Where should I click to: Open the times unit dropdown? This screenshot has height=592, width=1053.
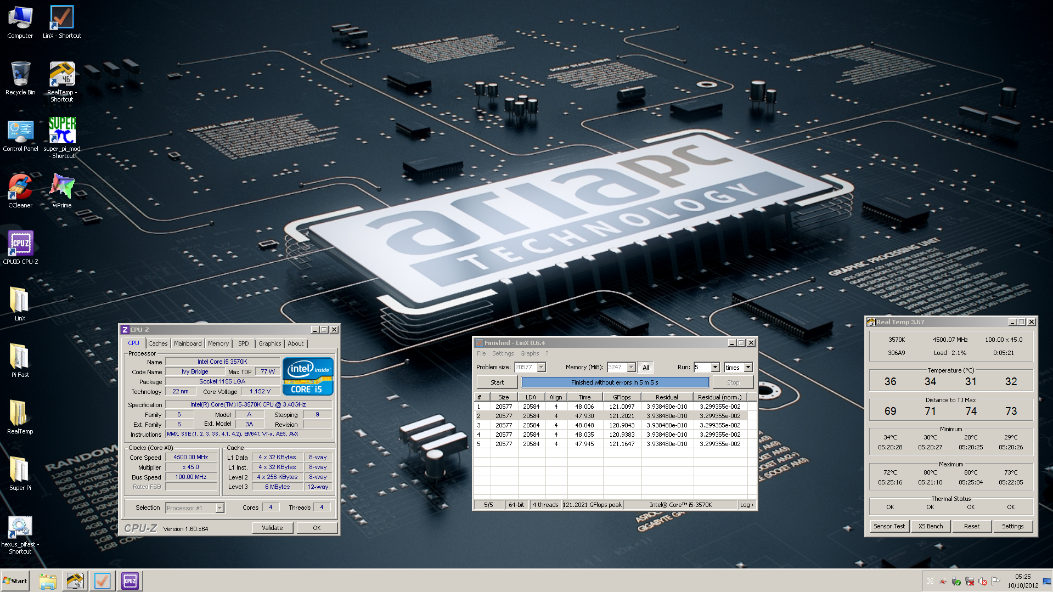[748, 368]
